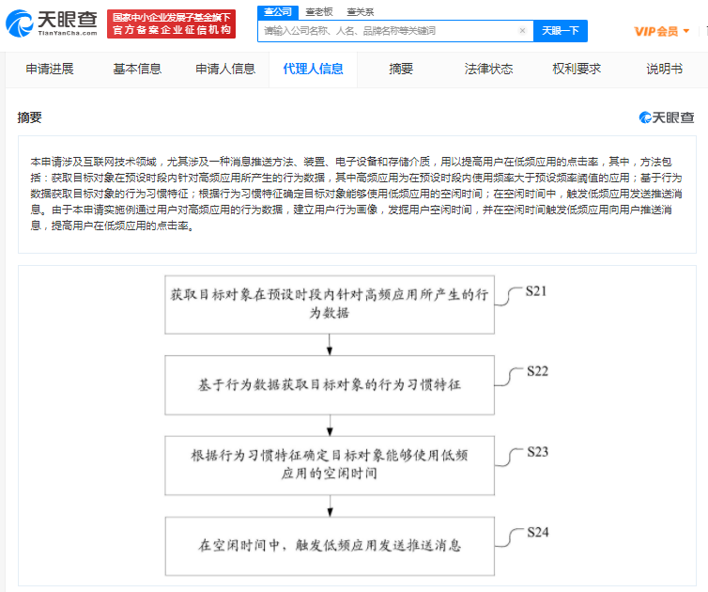The width and height of the screenshot is (708, 592).
Task: Switch to the 查关系 search tab
Action: pos(360,11)
